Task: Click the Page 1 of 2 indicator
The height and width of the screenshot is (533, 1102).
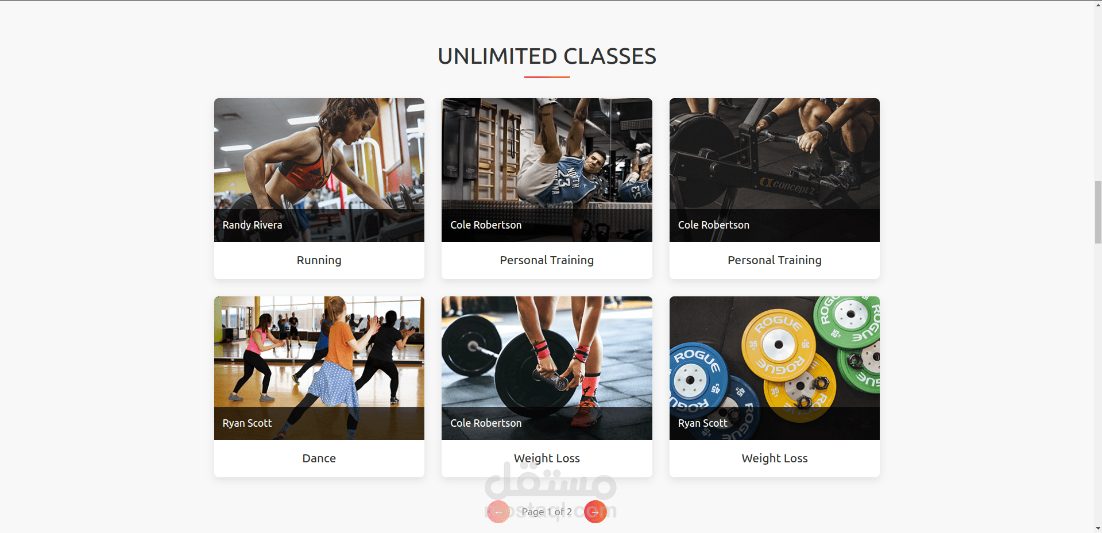Action: [547, 512]
